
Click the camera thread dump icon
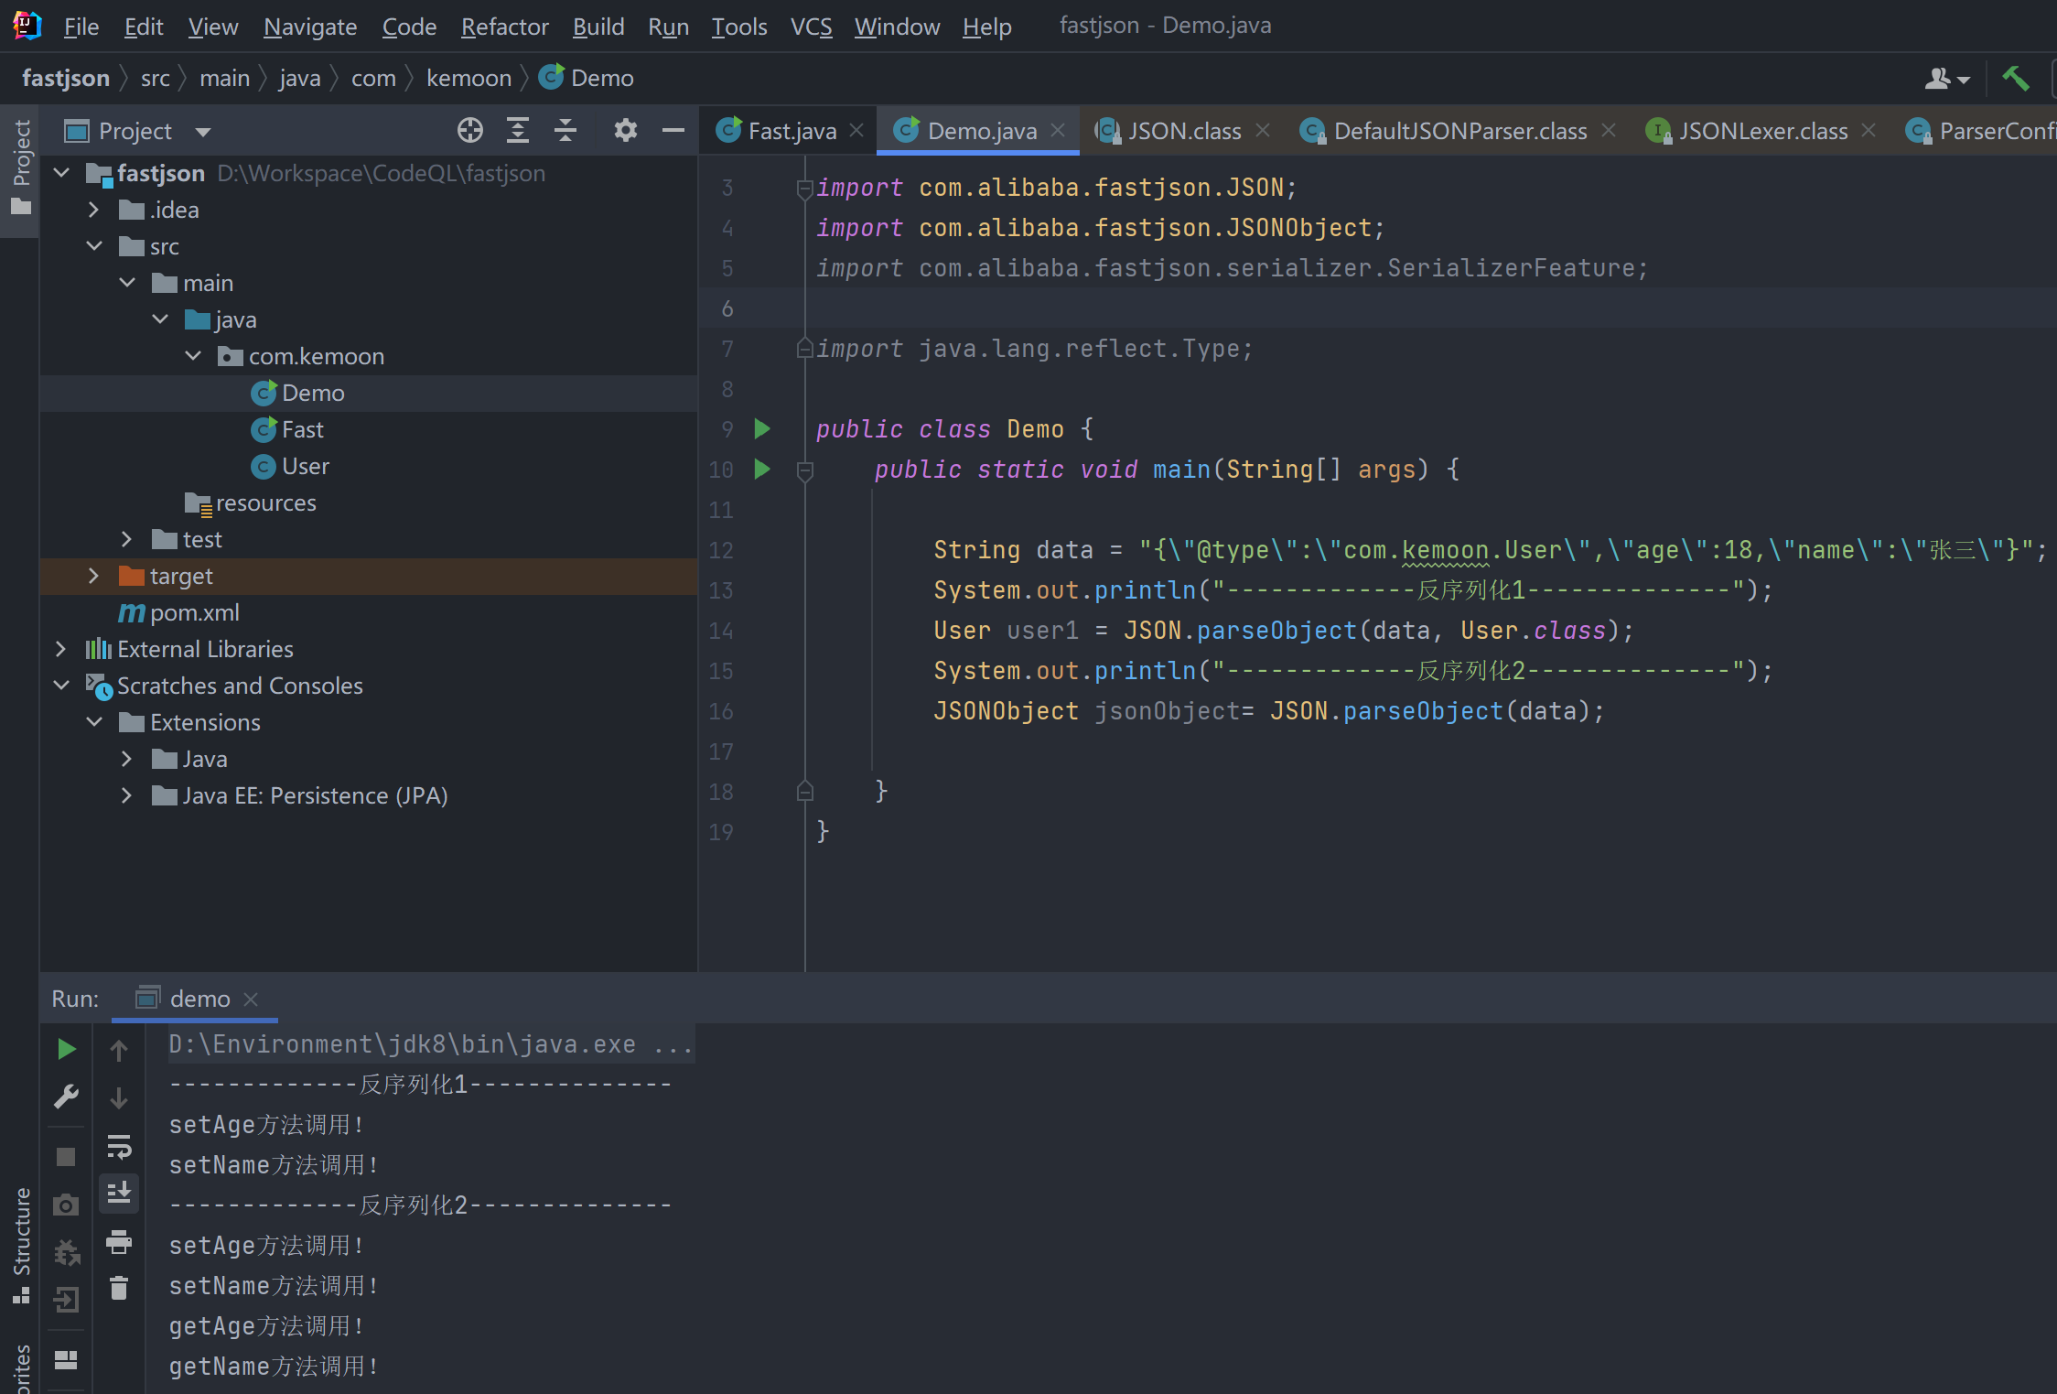click(66, 1205)
